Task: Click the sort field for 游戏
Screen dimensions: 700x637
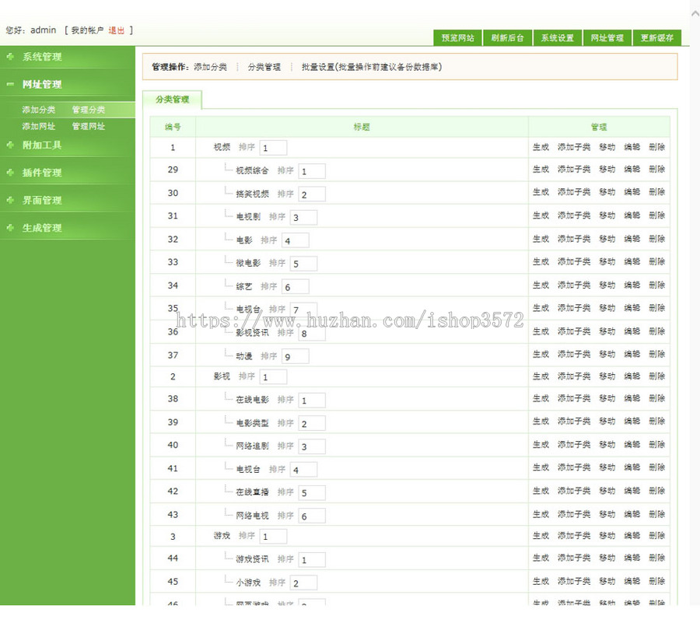Action: (x=273, y=536)
